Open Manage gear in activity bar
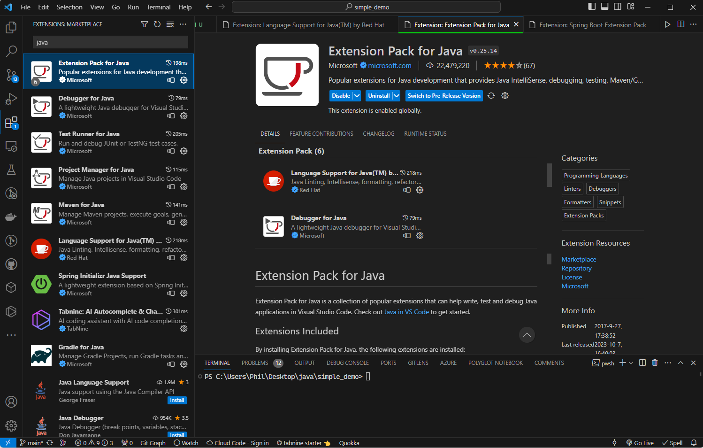 (x=11, y=425)
